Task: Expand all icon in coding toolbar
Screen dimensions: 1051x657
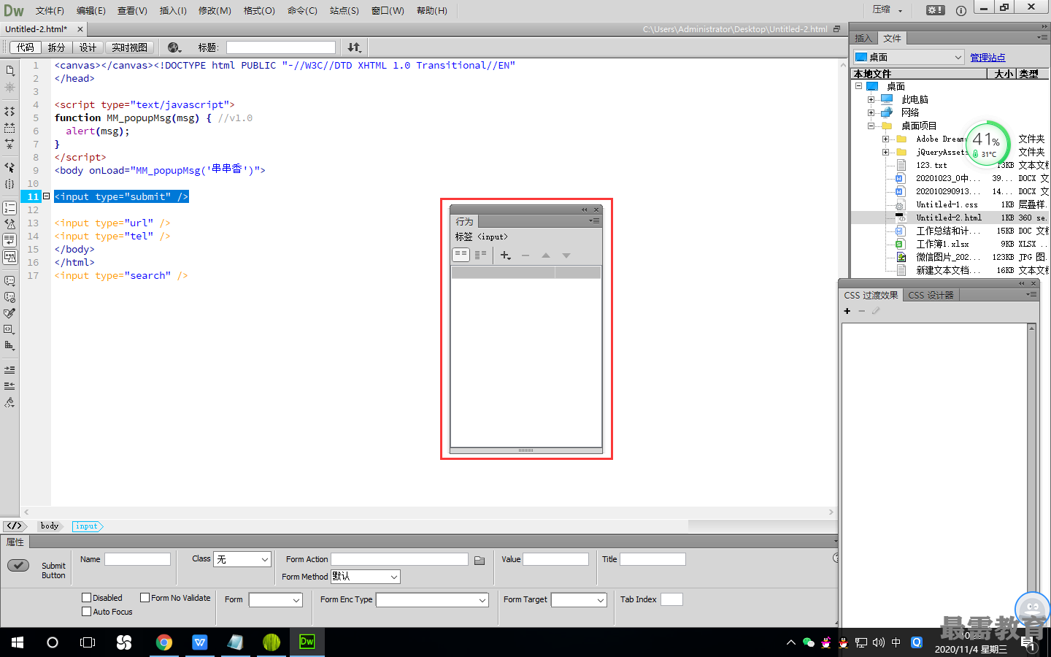Action: [x=9, y=144]
